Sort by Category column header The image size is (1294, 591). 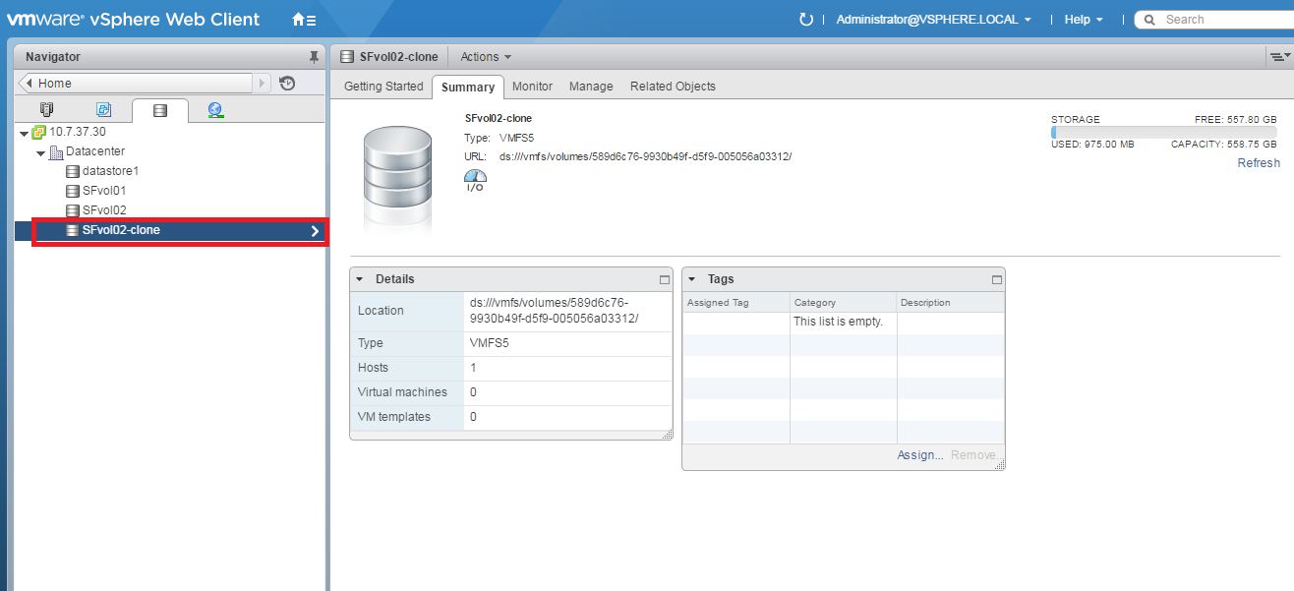[844, 303]
